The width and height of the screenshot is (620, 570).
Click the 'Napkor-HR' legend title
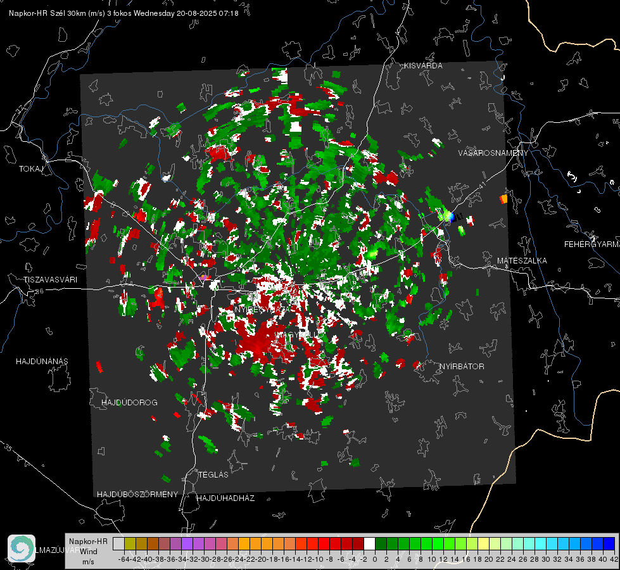(x=88, y=541)
